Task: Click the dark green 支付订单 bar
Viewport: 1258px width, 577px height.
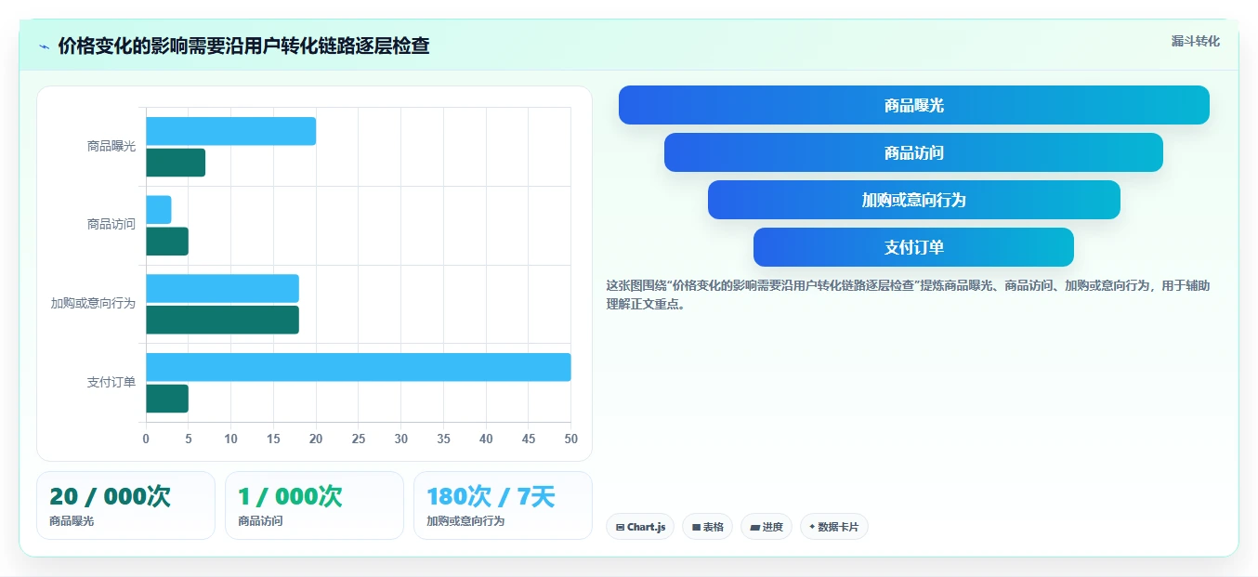Action: [x=167, y=399]
